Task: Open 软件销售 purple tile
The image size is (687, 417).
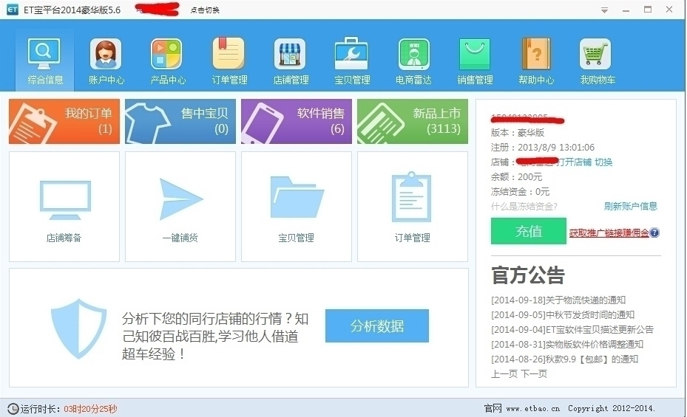Action: tap(297, 121)
